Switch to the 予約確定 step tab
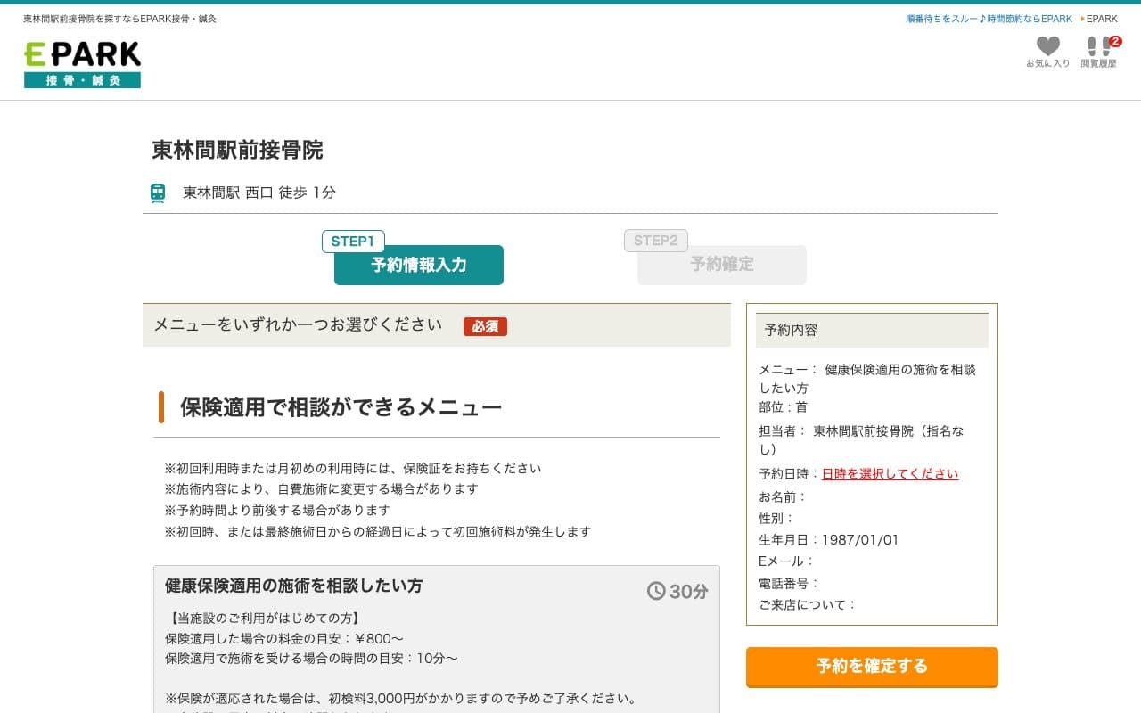The height and width of the screenshot is (713, 1141). pos(721,266)
